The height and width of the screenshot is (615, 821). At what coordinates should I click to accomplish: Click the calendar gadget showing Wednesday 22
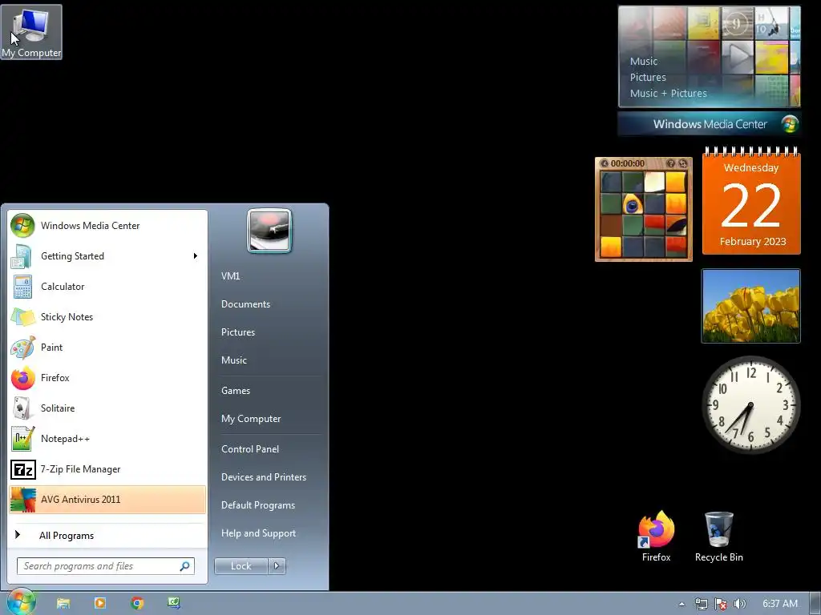(751, 201)
